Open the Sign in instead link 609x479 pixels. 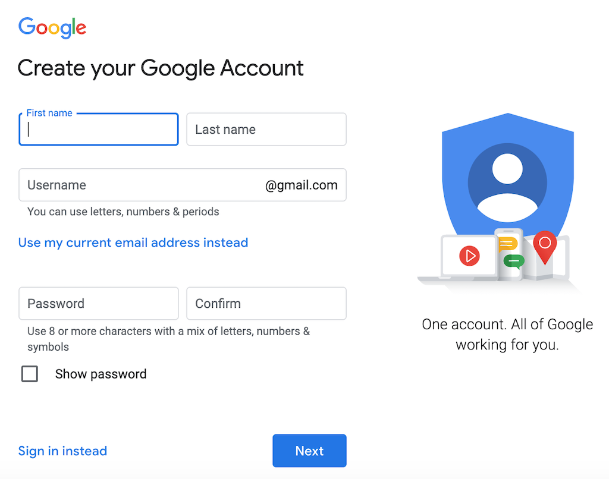click(x=62, y=451)
